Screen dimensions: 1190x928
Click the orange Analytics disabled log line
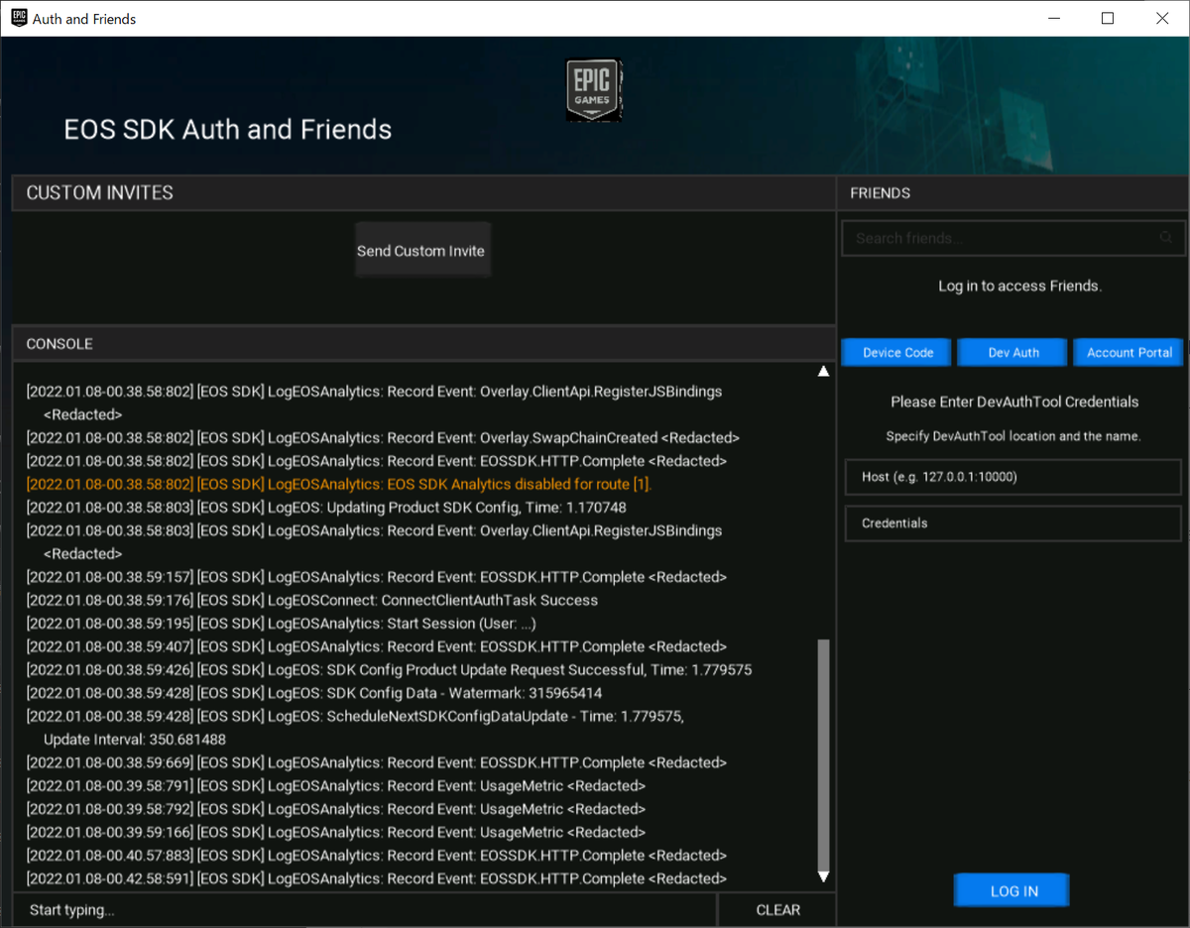pos(339,484)
